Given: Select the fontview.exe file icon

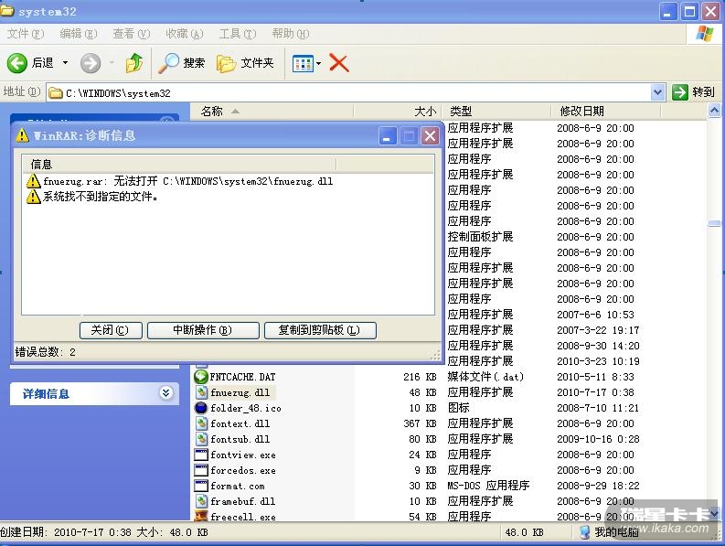Looking at the screenshot, I should pyautogui.click(x=200, y=455).
